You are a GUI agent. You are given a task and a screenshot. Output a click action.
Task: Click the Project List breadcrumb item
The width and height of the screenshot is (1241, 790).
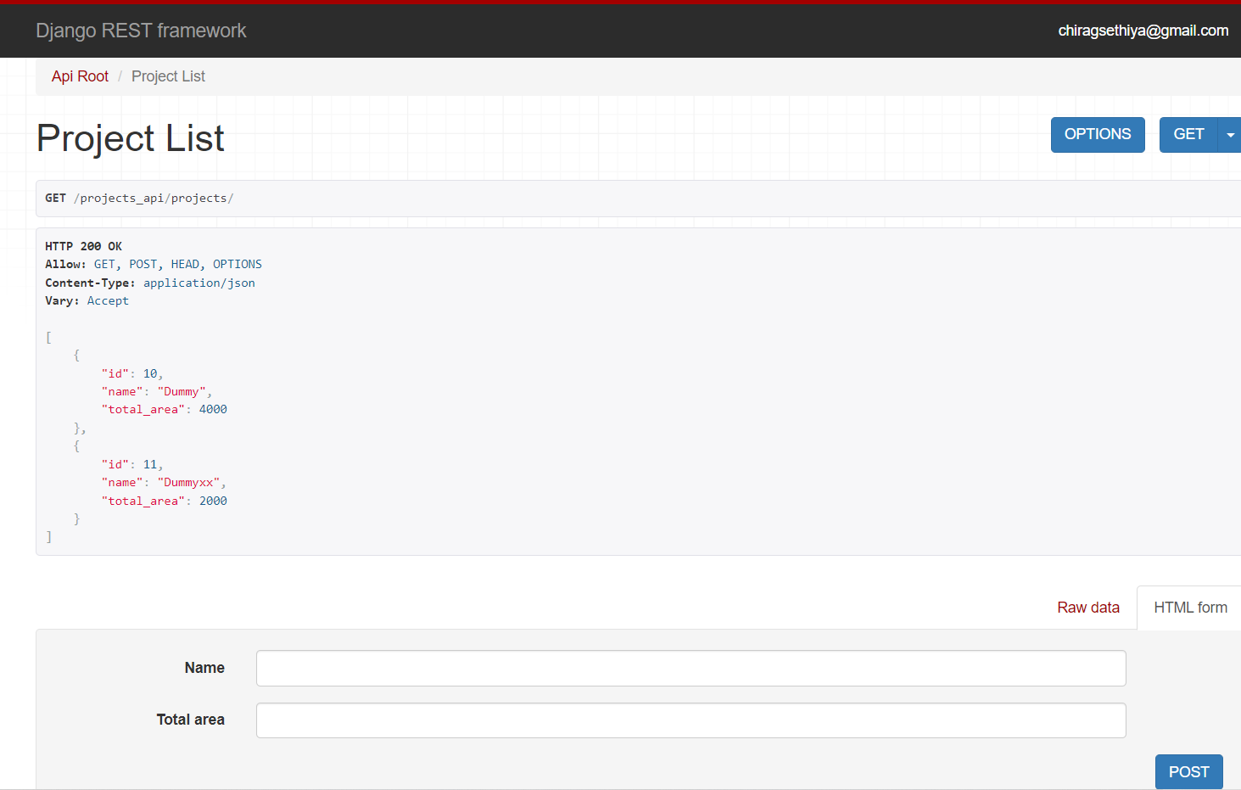[x=167, y=76]
